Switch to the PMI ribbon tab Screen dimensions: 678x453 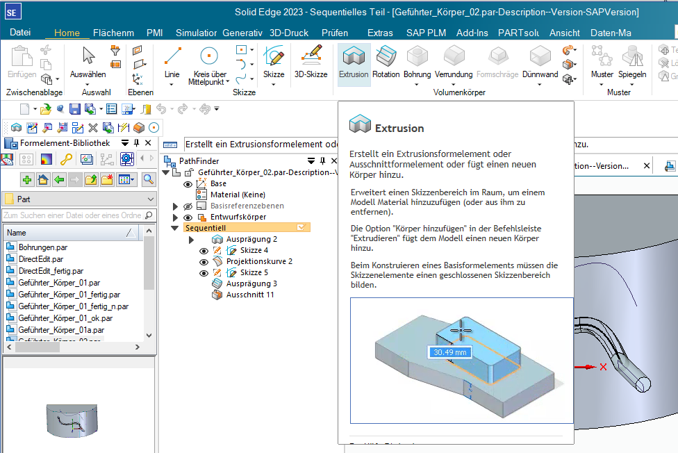[x=155, y=33]
